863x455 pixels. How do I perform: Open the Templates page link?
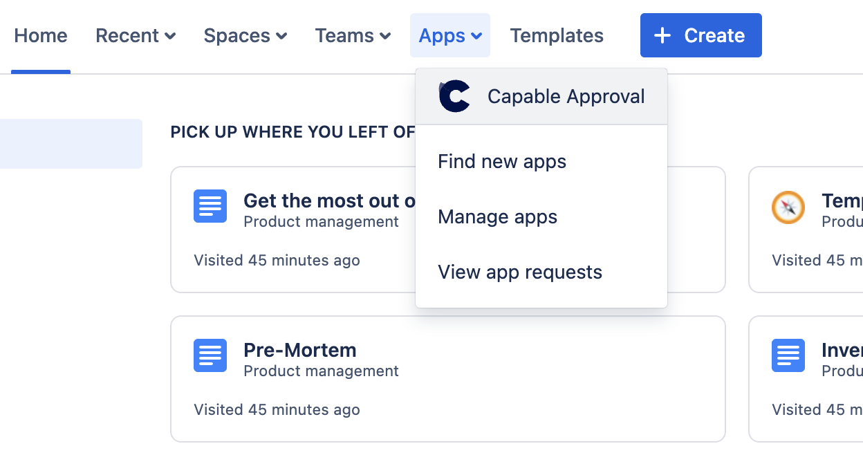557,35
